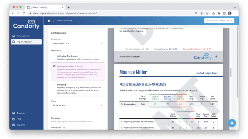The width and height of the screenshot is (248, 139).
Task: Click the Candorly logo in sidebar
Action: click(26, 24)
